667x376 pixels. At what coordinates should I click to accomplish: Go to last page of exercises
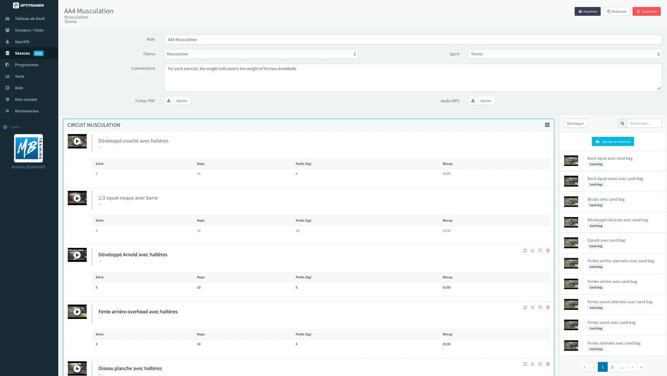[641, 367]
